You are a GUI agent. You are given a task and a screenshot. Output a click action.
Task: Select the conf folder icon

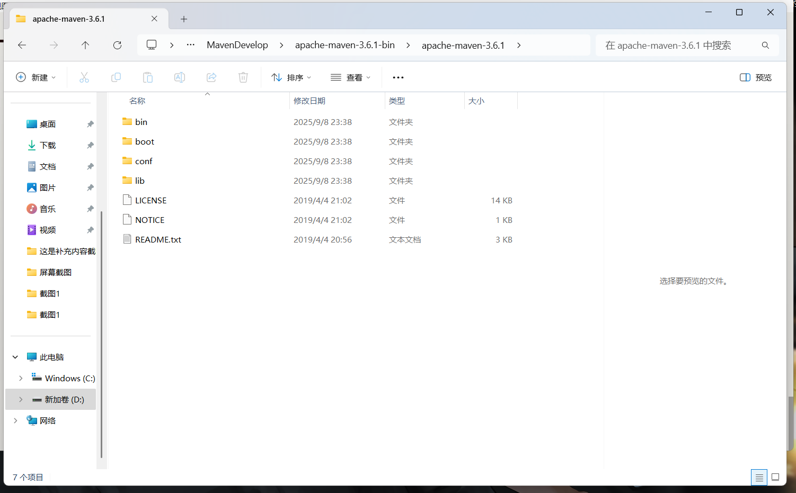127,161
